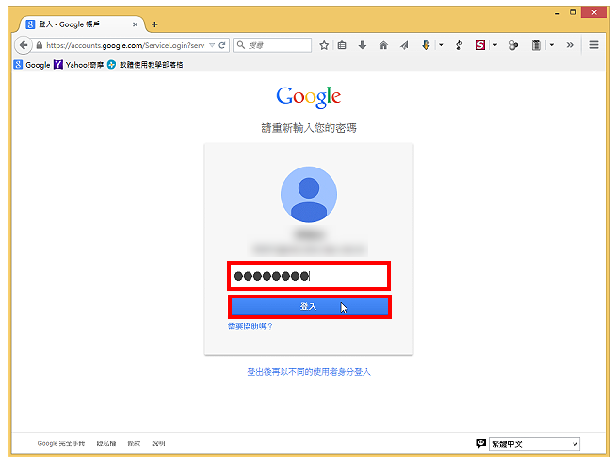Expand dropdown next to red S icon
Image resolution: width=614 pixels, height=465 pixels.
point(495,45)
